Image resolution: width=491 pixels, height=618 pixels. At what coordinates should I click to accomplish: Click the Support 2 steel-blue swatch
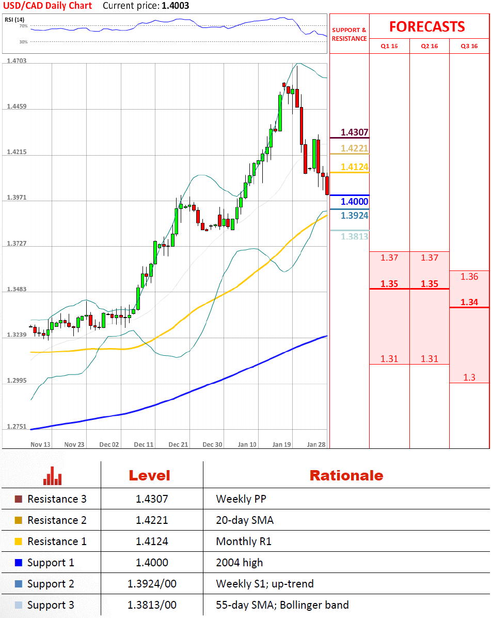[19, 584]
